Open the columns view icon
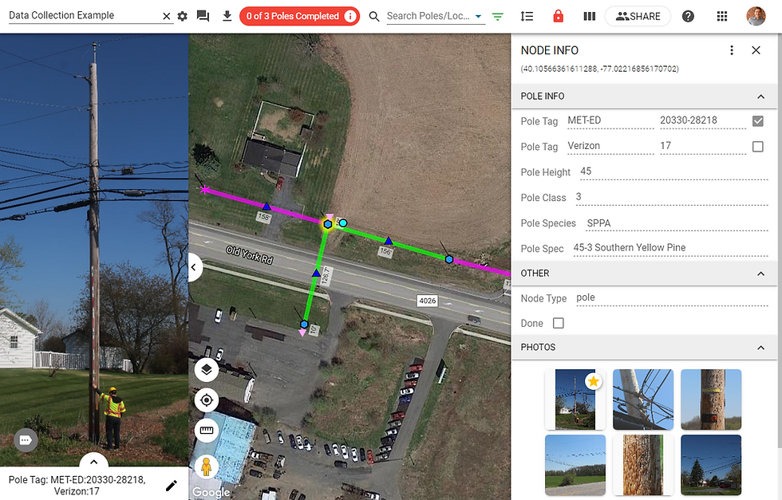 pyautogui.click(x=590, y=17)
